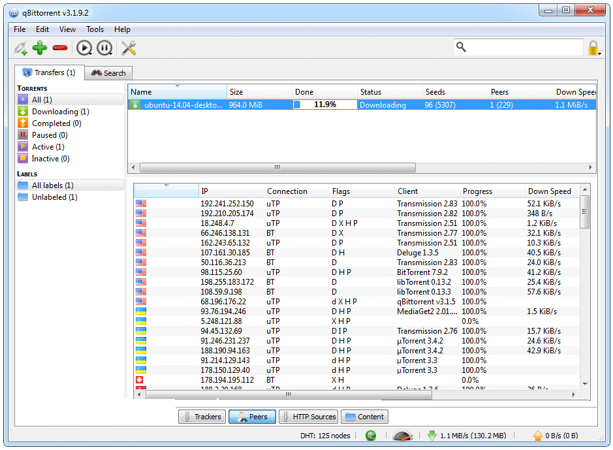Click the connection status globe icon

click(371, 436)
